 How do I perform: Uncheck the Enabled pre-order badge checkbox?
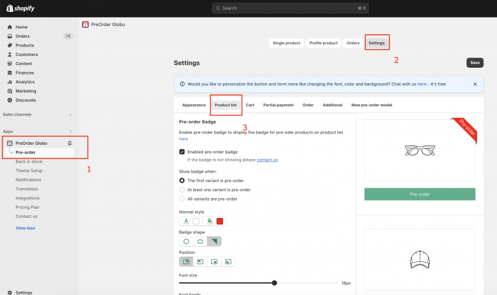click(182, 152)
